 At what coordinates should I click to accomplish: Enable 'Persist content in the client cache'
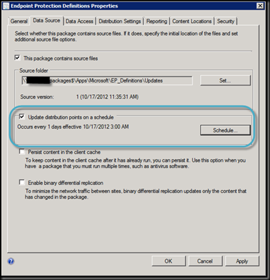22,152
